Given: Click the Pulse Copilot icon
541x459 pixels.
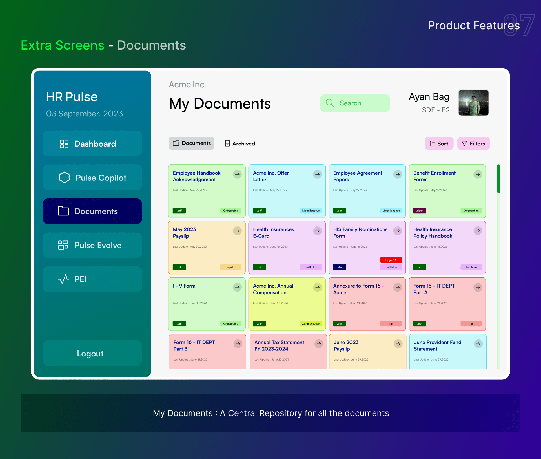Looking at the screenshot, I should [64, 178].
